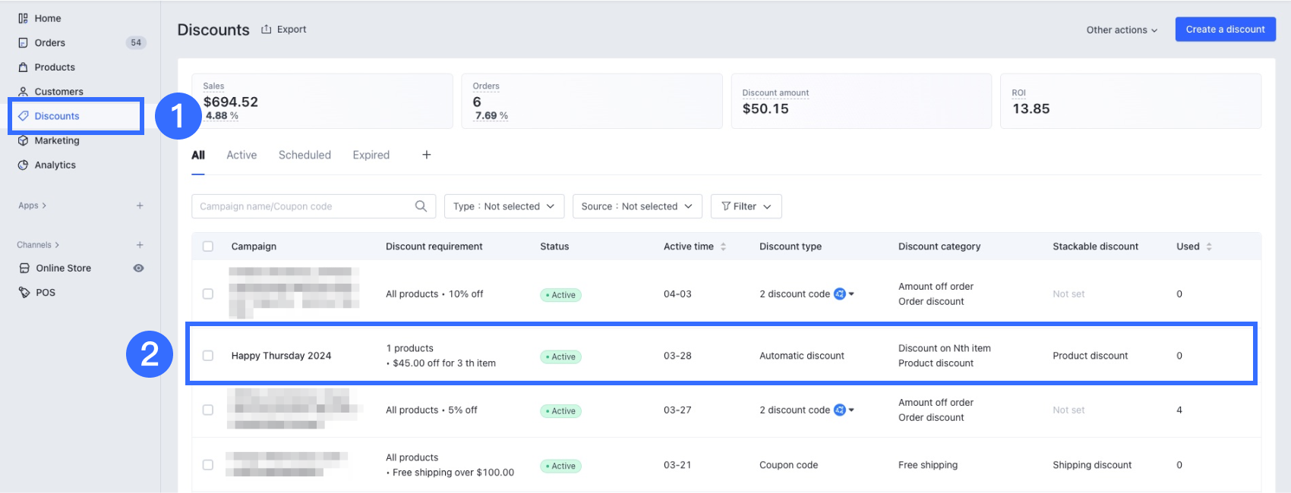Expand the Apps section
The height and width of the screenshot is (493, 1291).
(33, 206)
